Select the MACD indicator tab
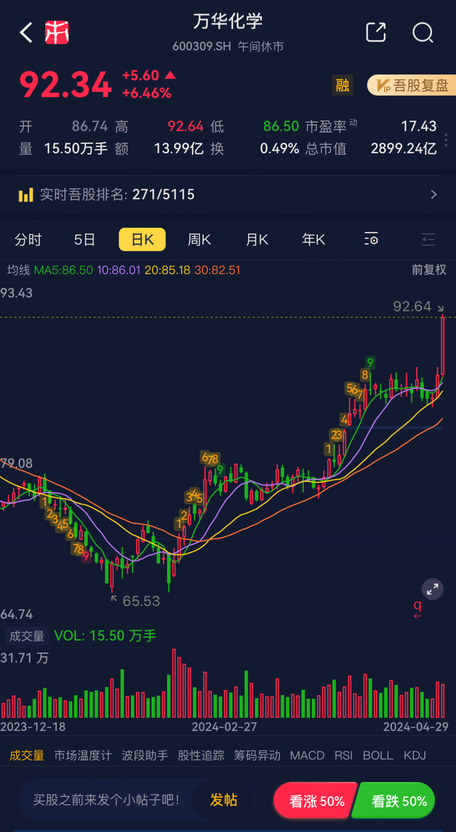 coord(307,755)
